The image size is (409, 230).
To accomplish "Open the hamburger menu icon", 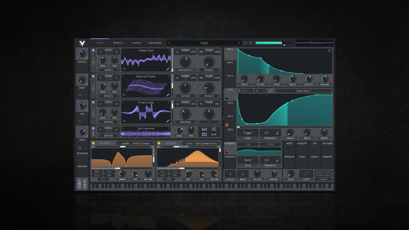I will (x=251, y=43).
